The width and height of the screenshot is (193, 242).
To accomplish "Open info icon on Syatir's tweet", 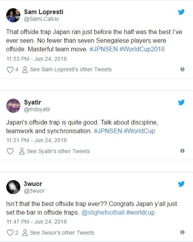I will 182,151.
